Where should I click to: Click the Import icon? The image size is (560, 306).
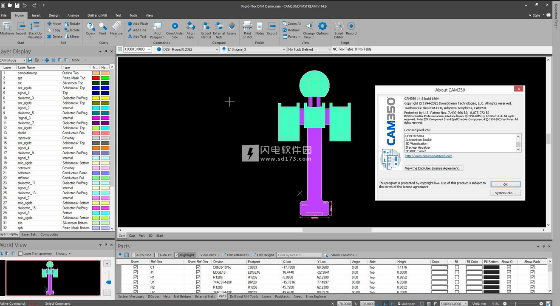pyautogui.click(x=21, y=28)
